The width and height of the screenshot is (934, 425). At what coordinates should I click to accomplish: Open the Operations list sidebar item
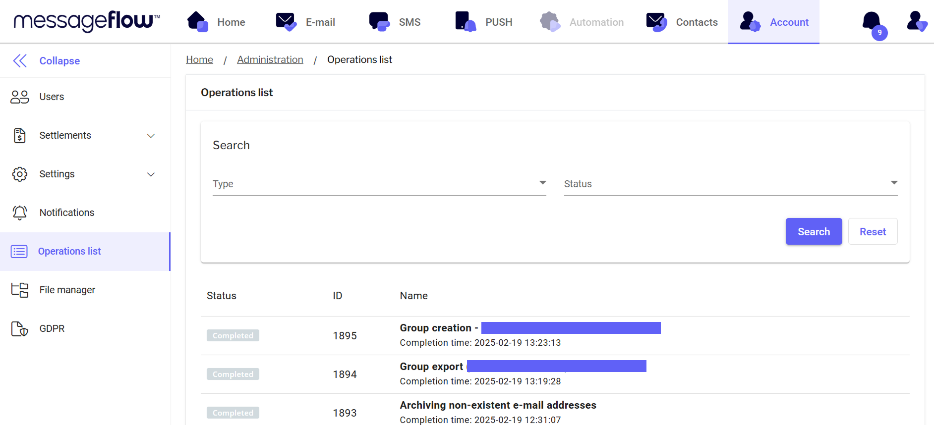click(x=69, y=252)
